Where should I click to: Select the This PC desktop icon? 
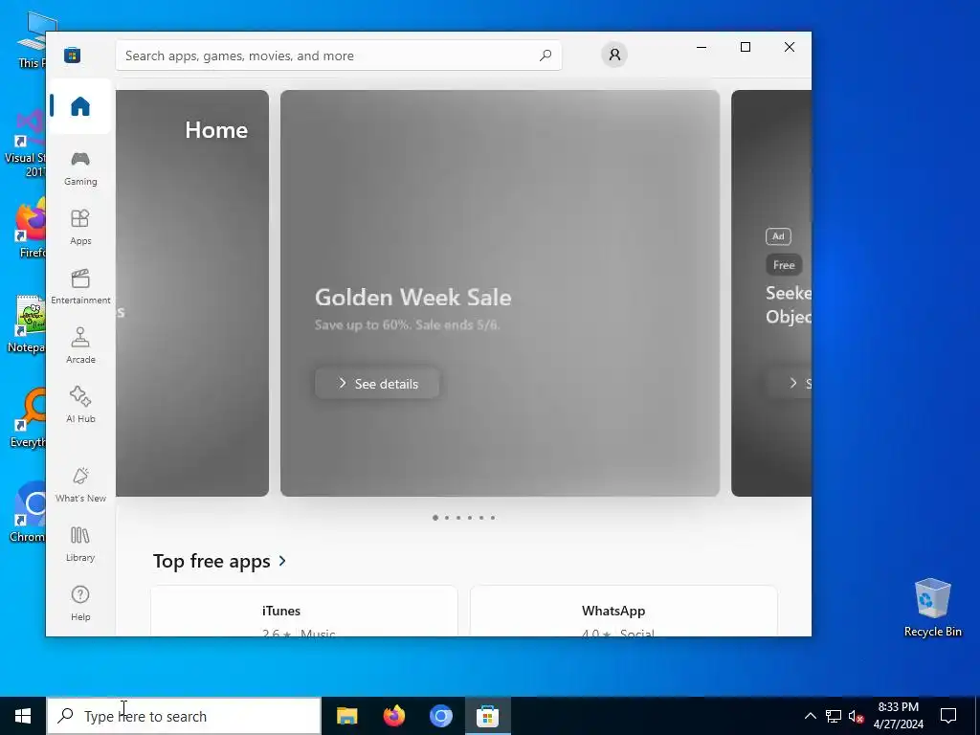coord(32,40)
